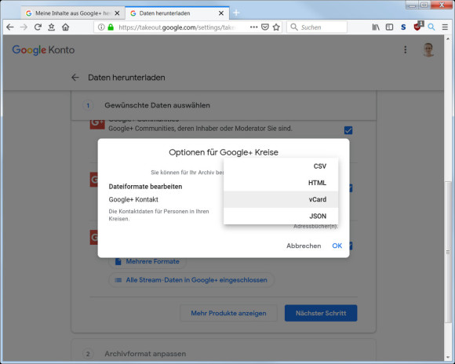Screen dimensions: 455x364
Task: Click the page vertical scrollbar
Action: pyautogui.click(x=448, y=252)
